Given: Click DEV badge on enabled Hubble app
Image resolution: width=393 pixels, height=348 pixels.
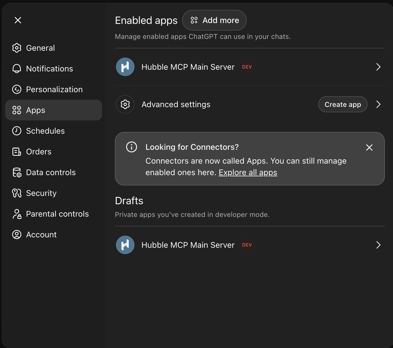Looking at the screenshot, I should (x=247, y=67).
